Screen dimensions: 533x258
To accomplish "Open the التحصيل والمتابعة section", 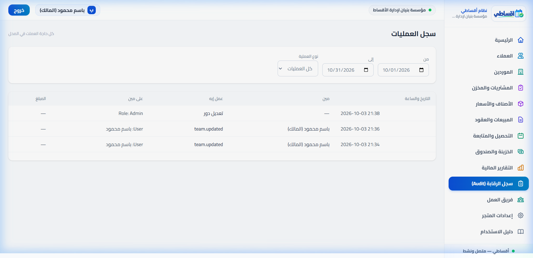I will point(489,136).
